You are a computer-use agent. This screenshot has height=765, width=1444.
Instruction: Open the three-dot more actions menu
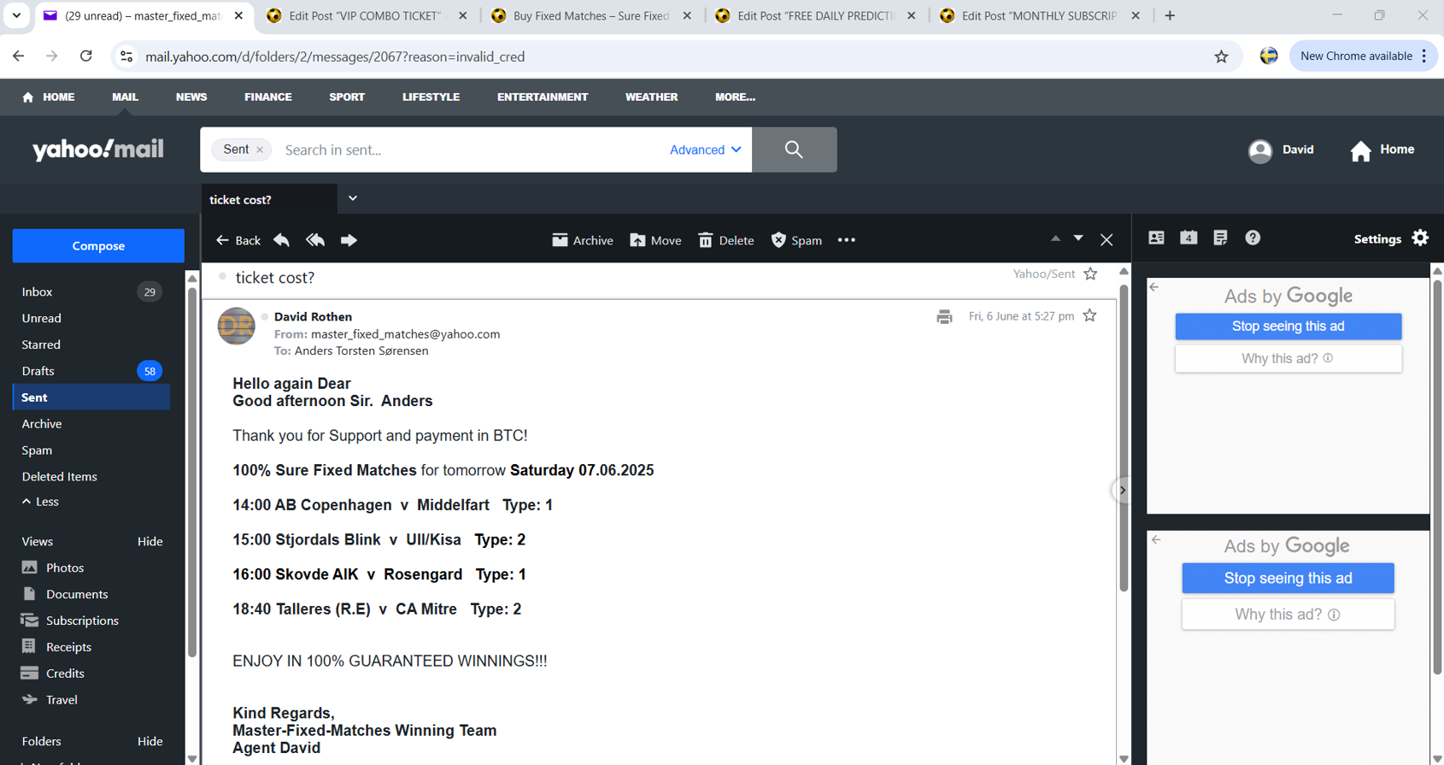(x=847, y=240)
